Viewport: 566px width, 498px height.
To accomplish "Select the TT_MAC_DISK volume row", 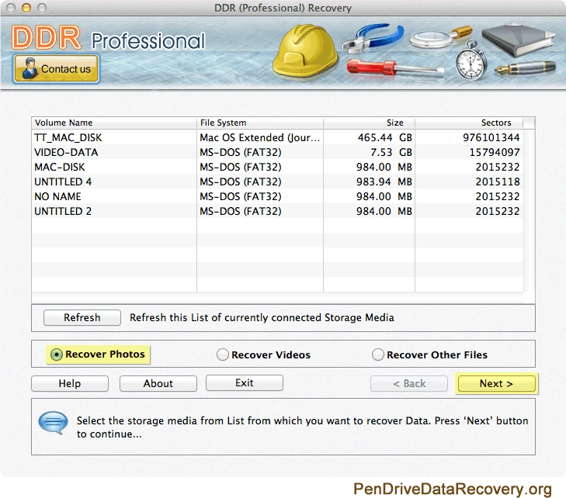I will click(278, 137).
